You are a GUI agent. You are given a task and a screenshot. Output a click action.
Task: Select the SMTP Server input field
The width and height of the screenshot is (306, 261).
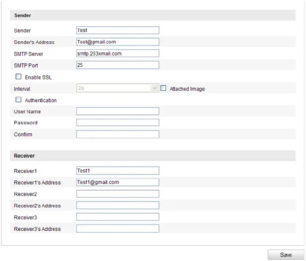[x=118, y=53]
